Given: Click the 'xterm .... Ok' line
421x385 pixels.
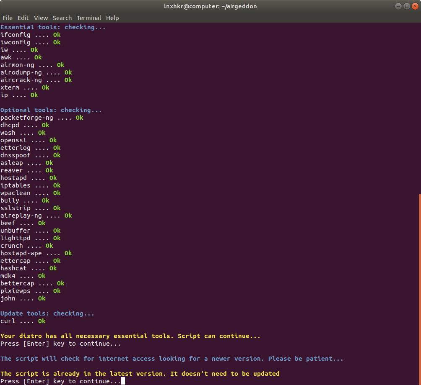Looking at the screenshot, I should pos(25,87).
